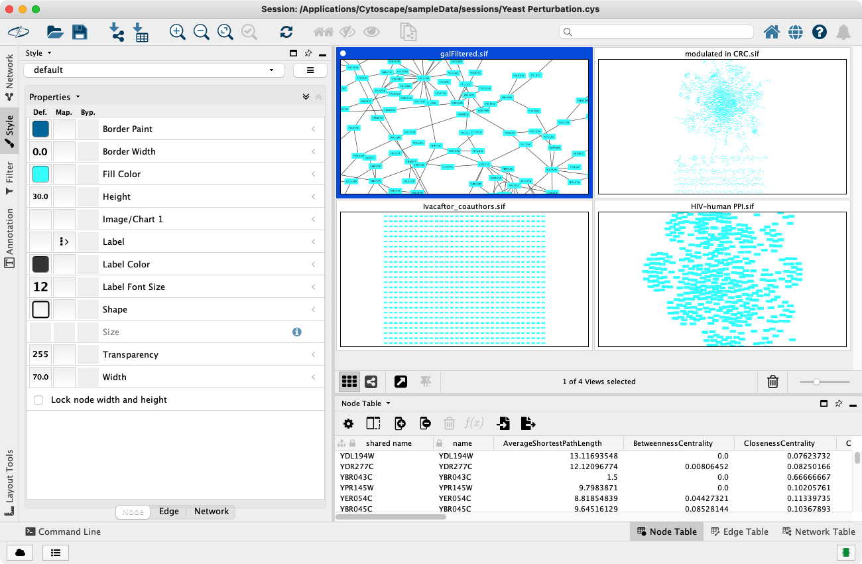Click the Zoom In magnifier icon
The height and width of the screenshot is (564, 862).
pyautogui.click(x=177, y=32)
